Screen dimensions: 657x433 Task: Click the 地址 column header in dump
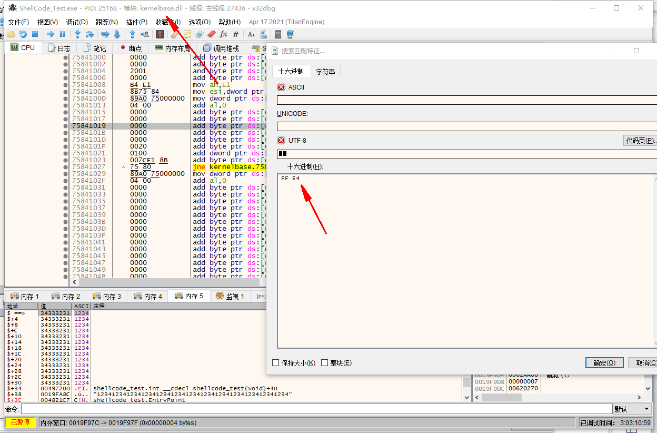[22, 306]
